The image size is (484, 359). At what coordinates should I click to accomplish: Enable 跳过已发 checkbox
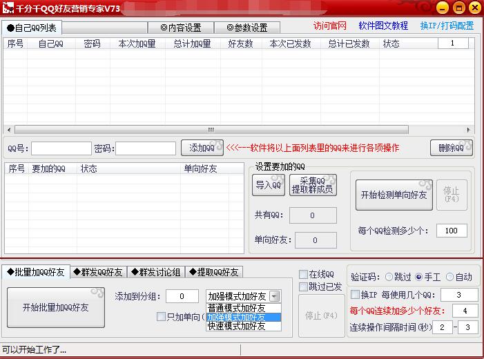(x=303, y=287)
